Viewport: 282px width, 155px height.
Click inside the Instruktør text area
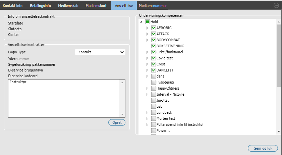[x=64, y=99]
